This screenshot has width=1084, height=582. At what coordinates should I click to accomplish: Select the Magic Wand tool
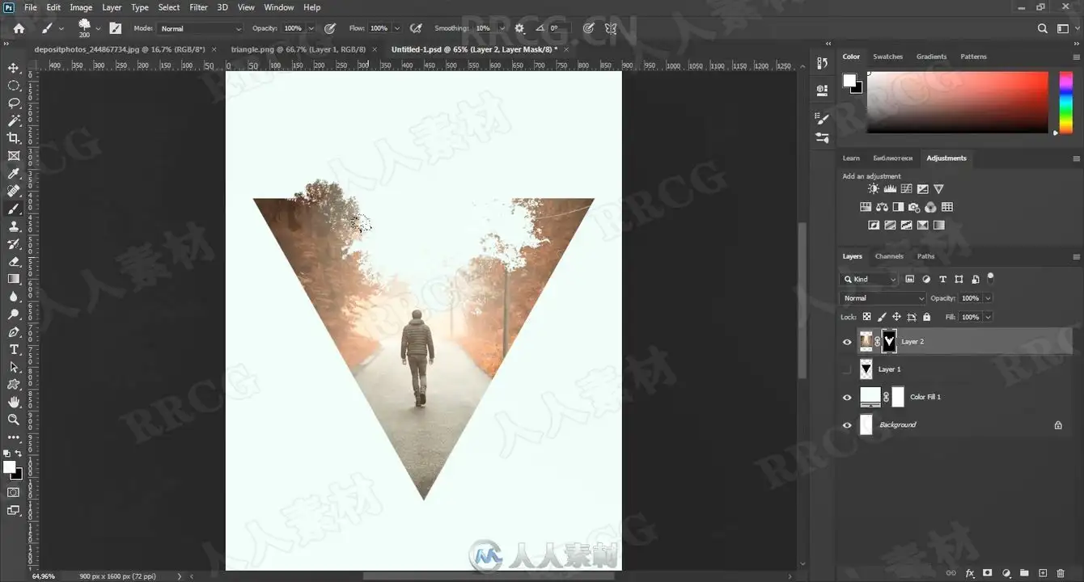click(14, 120)
